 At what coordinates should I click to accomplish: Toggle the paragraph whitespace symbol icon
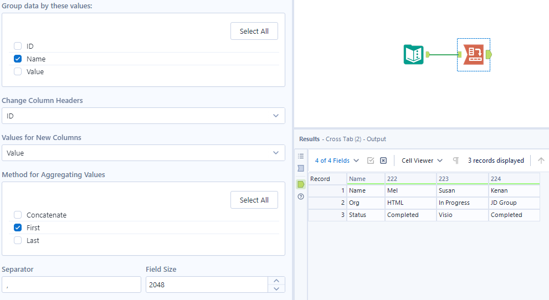[x=456, y=161]
